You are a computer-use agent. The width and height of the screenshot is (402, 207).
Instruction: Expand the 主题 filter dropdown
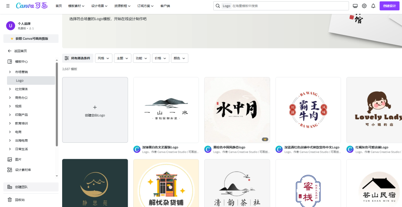[122, 58]
